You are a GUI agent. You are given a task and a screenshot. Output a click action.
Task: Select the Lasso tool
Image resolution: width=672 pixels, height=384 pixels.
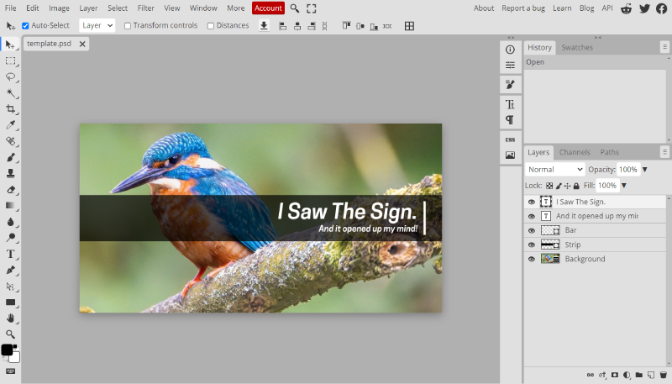[10, 77]
